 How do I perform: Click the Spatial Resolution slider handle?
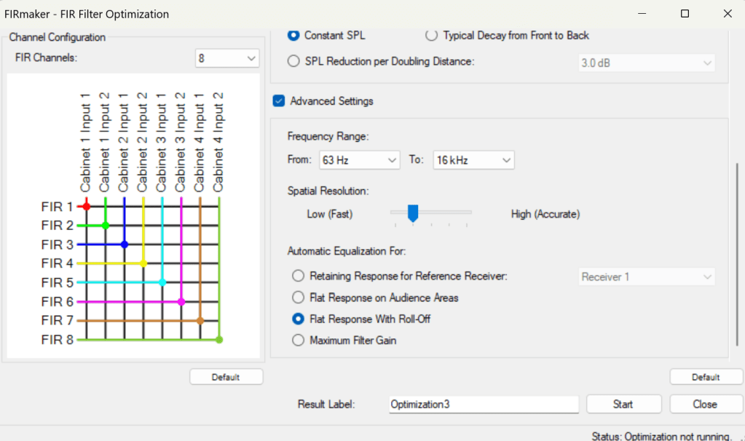tap(413, 212)
